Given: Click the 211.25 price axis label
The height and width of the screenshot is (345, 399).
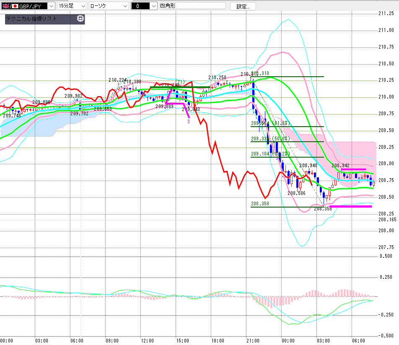Looking at the screenshot, I should [x=386, y=13].
